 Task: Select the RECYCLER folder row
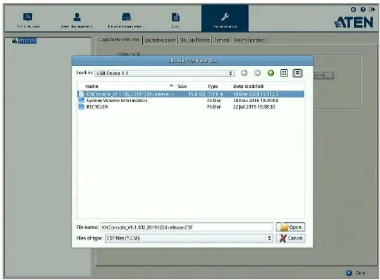click(191, 107)
